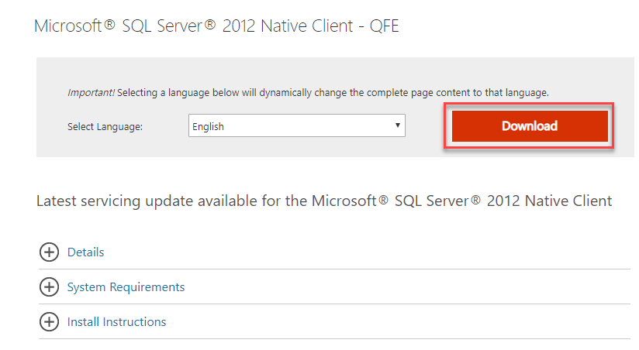Click the plus icon beside System Requirements

coord(49,287)
